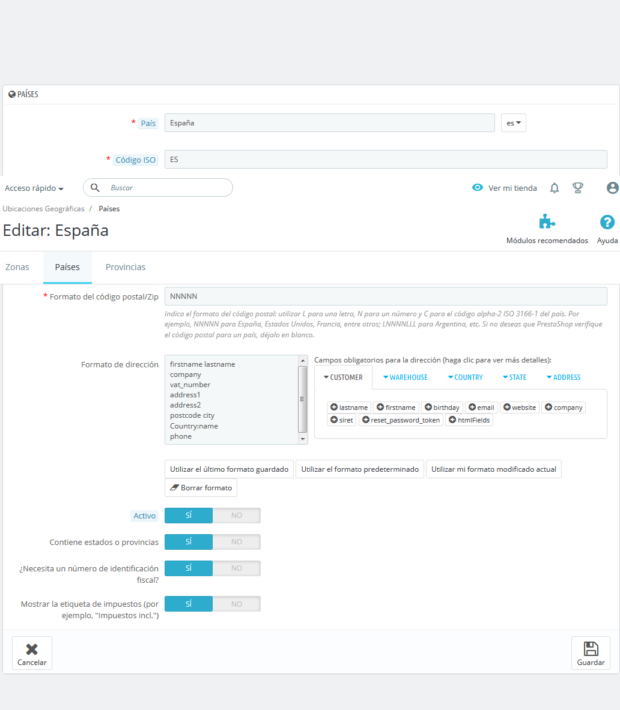Click inside the Formato de dirección textarea

pos(231,399)
